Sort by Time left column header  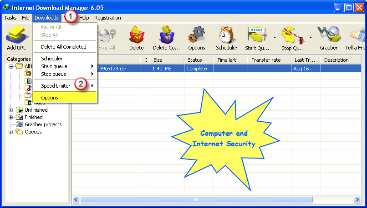click(230, 60)
